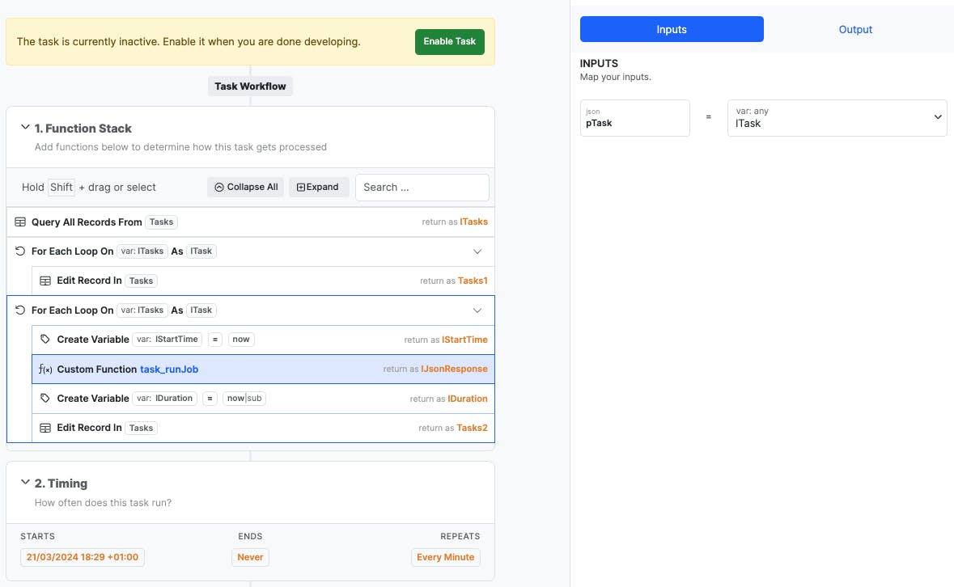Click the tag icon for Create Variable lStartTime

click(x=46, y=340)
